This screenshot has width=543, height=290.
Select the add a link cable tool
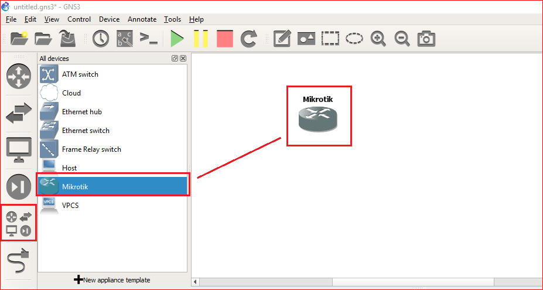pyautogui.click(x=19, y=261)
